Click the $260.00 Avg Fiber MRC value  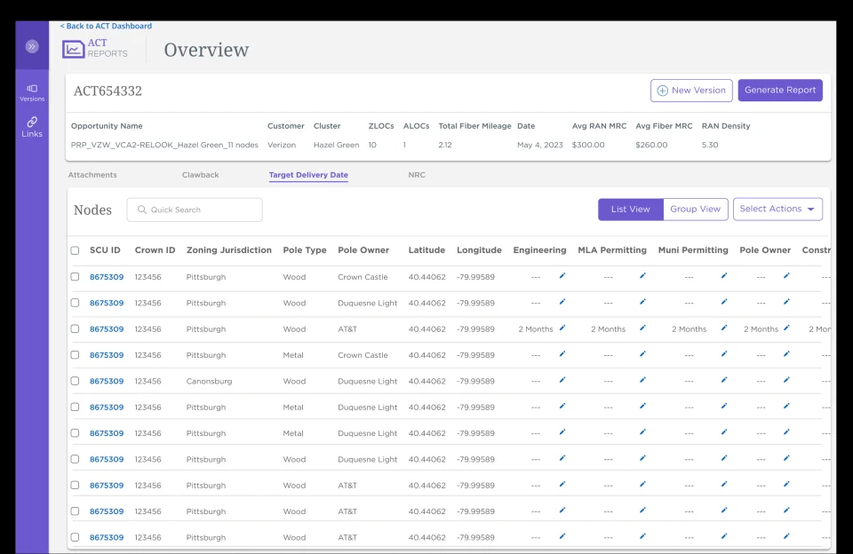pyautogui.click(x=651, y=146)
